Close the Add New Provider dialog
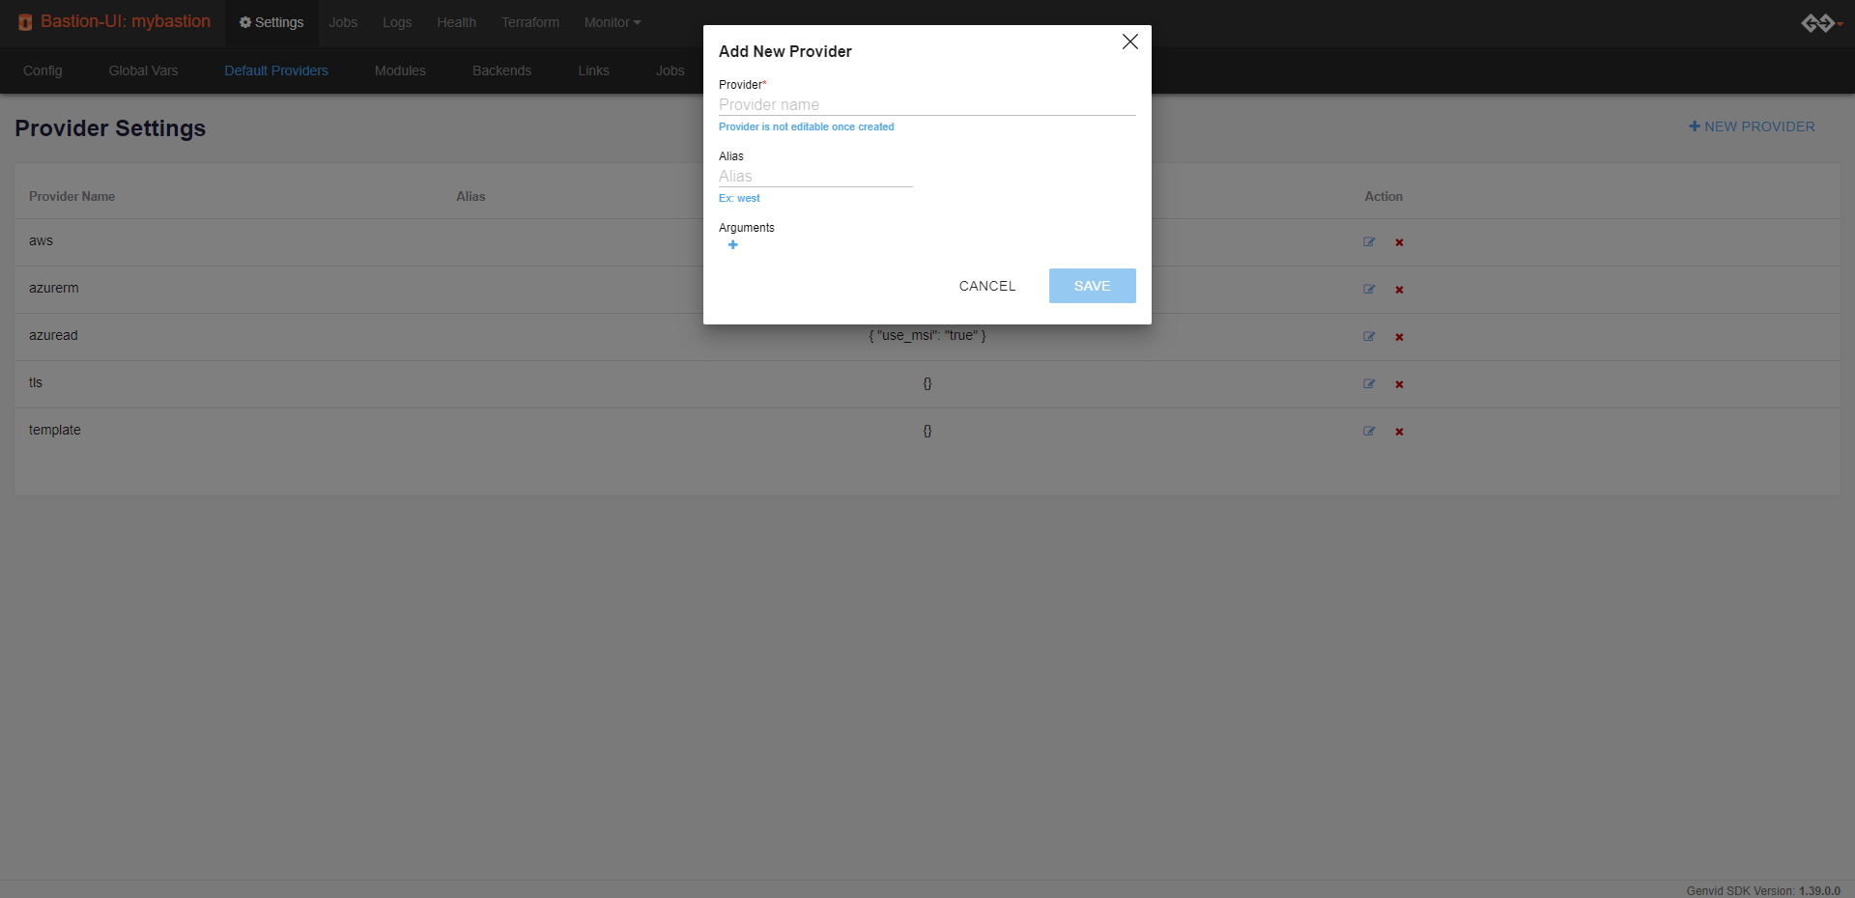This screenshot has width=1855, height=898. pyautogui.click(x=1129, y=42)
